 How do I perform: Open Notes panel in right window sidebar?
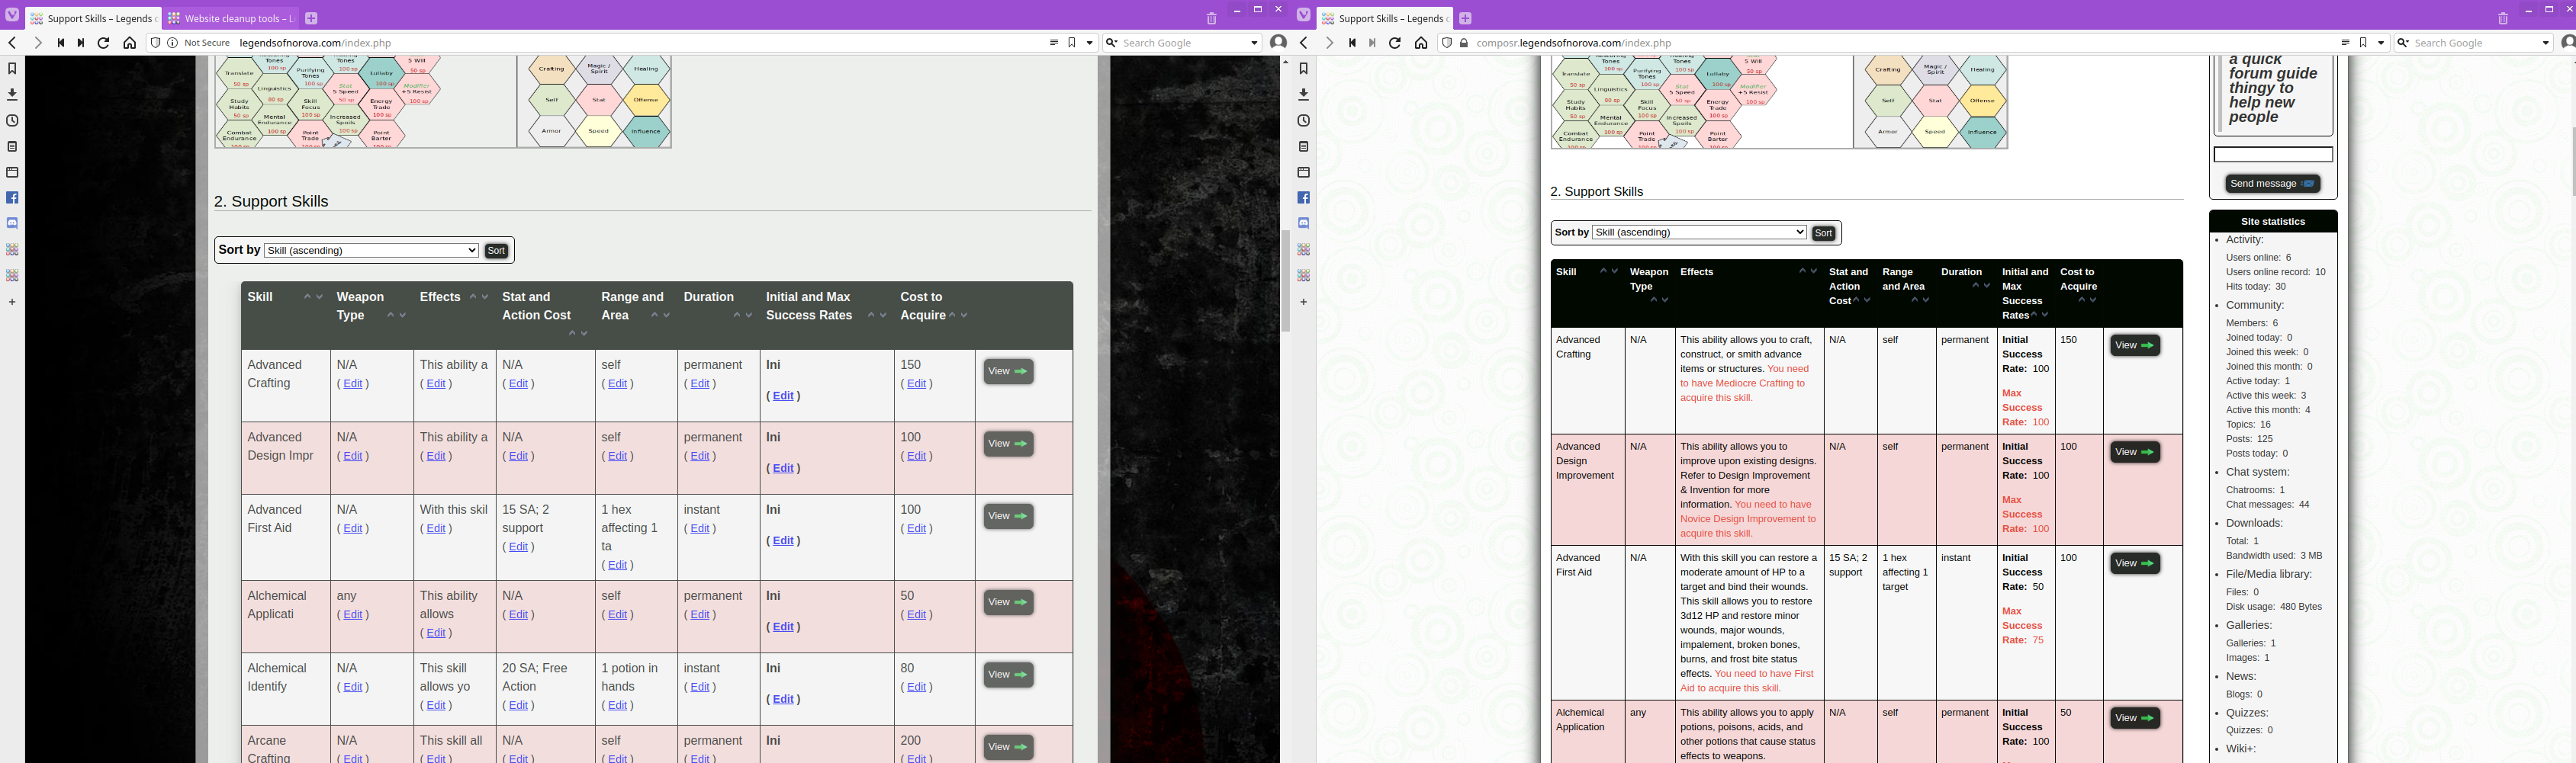1303,147
